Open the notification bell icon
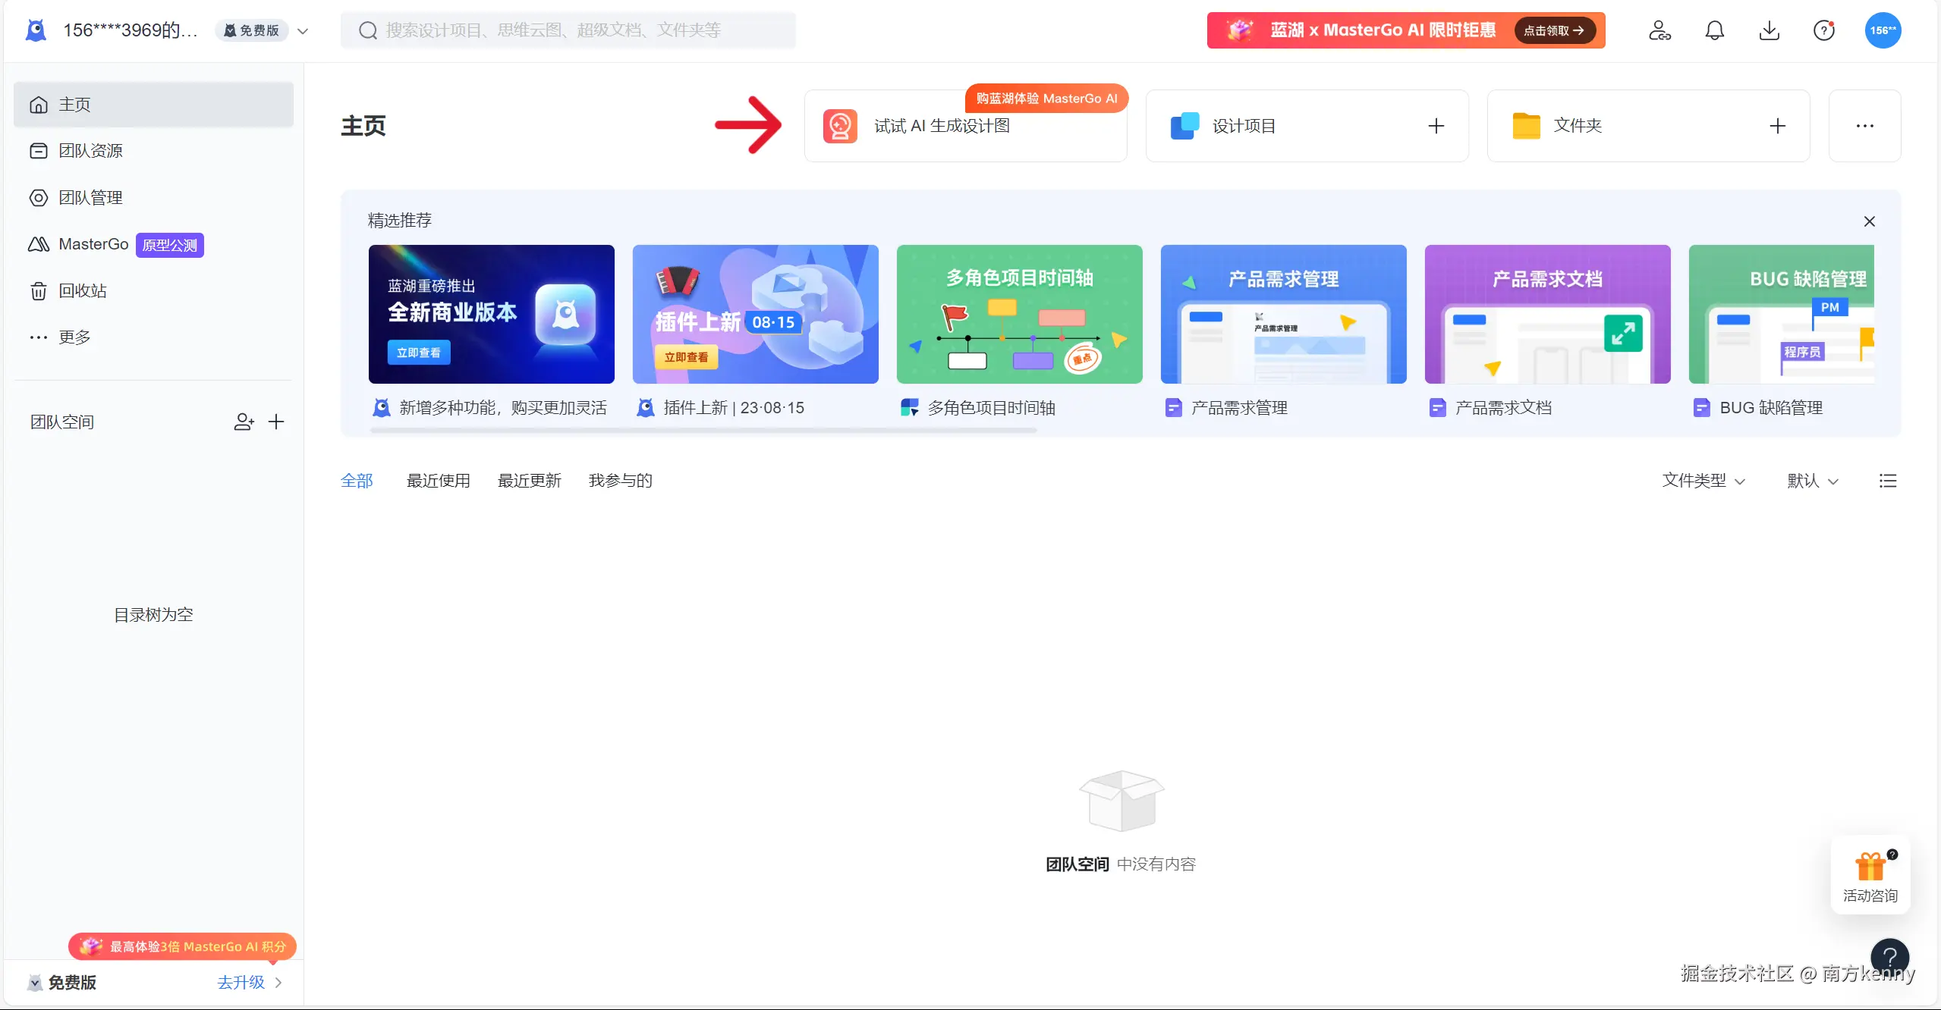1941x1010 pixels. pyautogui.click(x=1714, y=30)
